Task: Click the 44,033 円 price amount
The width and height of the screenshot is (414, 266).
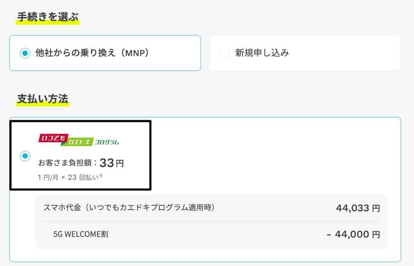Action: pyautogui.click(x=358, y=208)
